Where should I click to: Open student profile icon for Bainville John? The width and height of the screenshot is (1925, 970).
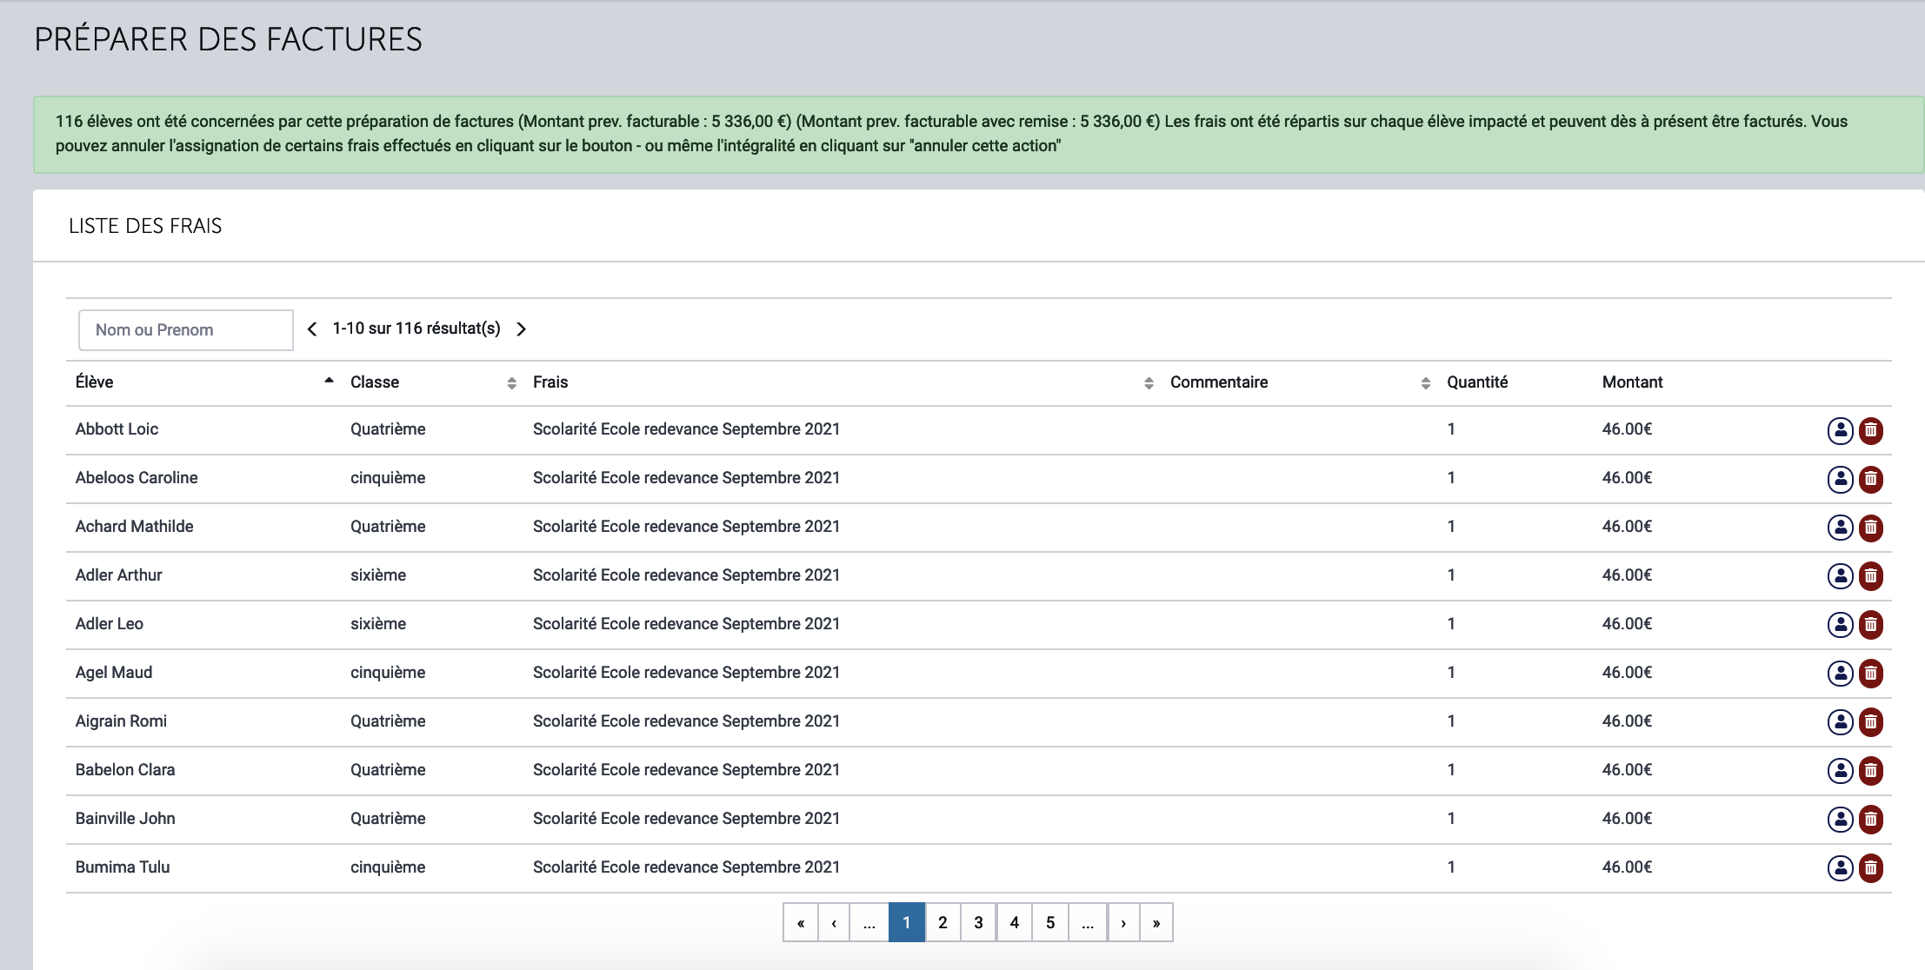(x=1840, y=820)
